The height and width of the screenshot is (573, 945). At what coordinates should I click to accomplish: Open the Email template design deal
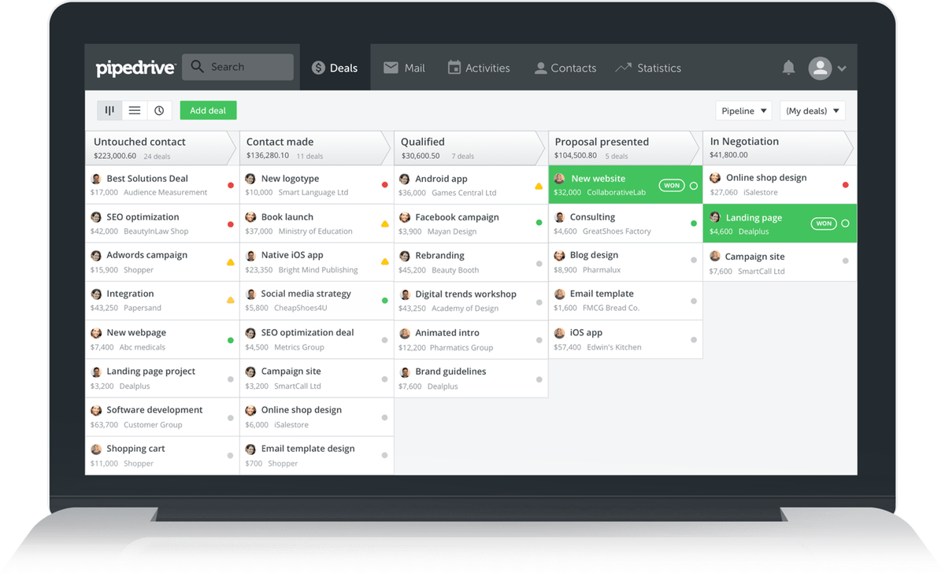coord(317,456)
